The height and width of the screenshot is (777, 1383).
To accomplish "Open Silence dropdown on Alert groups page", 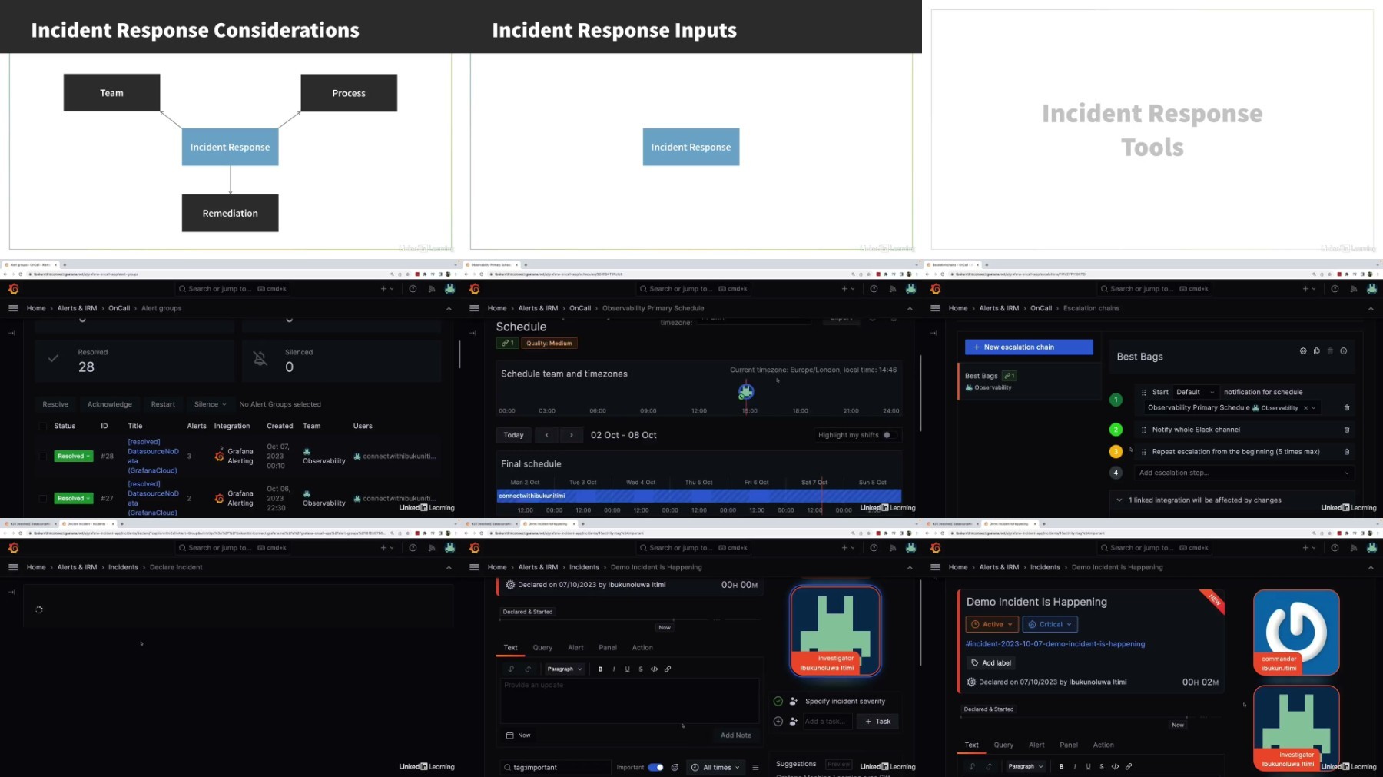I will 210,404.
